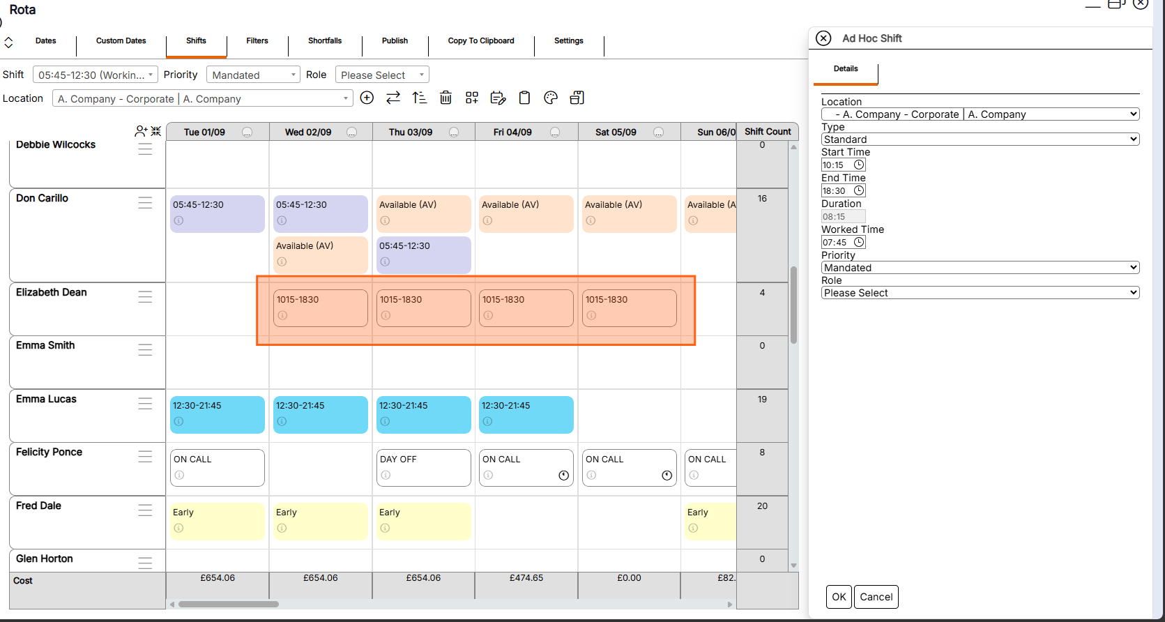Expand the Type dropdown set to Standard
1165x622 pixels.
pos(980,139)
